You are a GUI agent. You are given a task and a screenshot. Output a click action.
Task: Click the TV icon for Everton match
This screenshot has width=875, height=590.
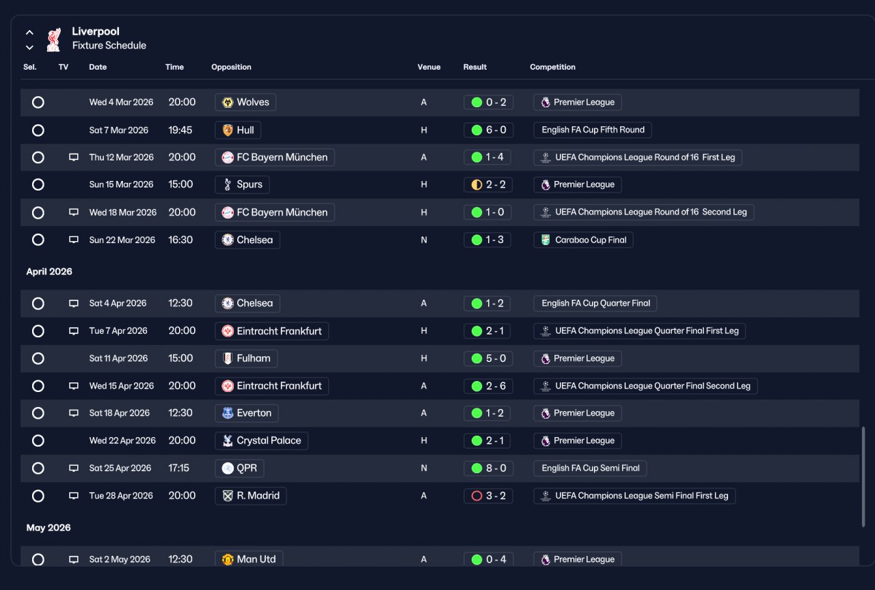point(74,413)
